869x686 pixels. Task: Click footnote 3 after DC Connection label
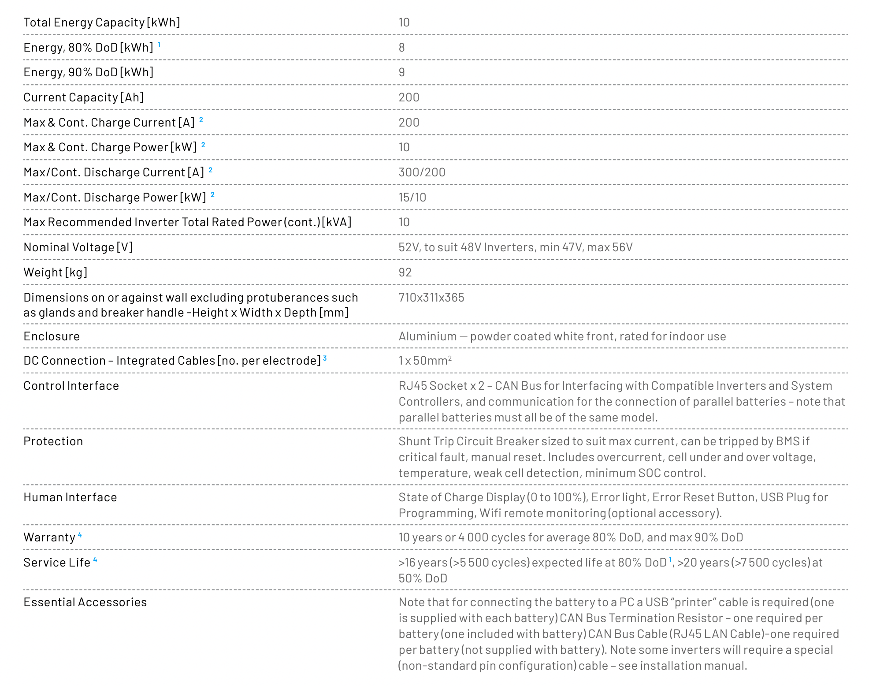[325, 358]
